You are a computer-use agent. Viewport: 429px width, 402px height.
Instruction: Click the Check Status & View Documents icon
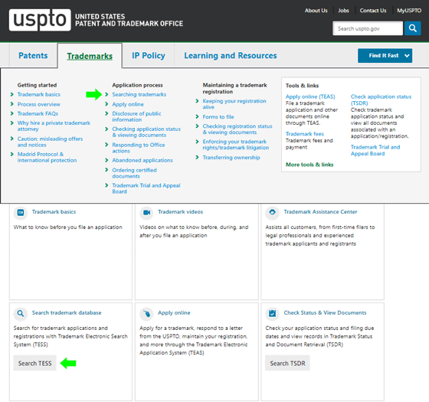click(x=272, y=313)
